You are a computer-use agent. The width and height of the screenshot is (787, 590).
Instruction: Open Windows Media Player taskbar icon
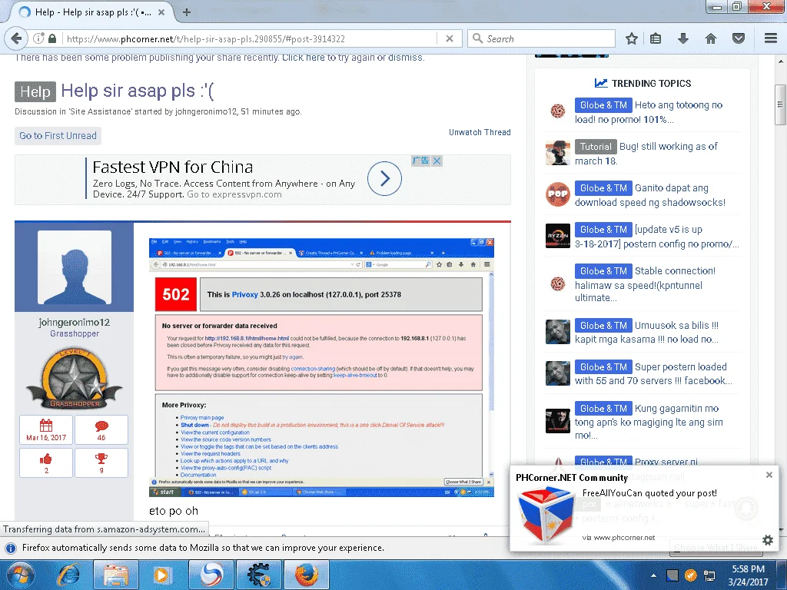[x=161, y=575]
